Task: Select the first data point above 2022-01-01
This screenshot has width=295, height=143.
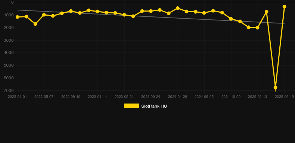Action: pos(18,17)
